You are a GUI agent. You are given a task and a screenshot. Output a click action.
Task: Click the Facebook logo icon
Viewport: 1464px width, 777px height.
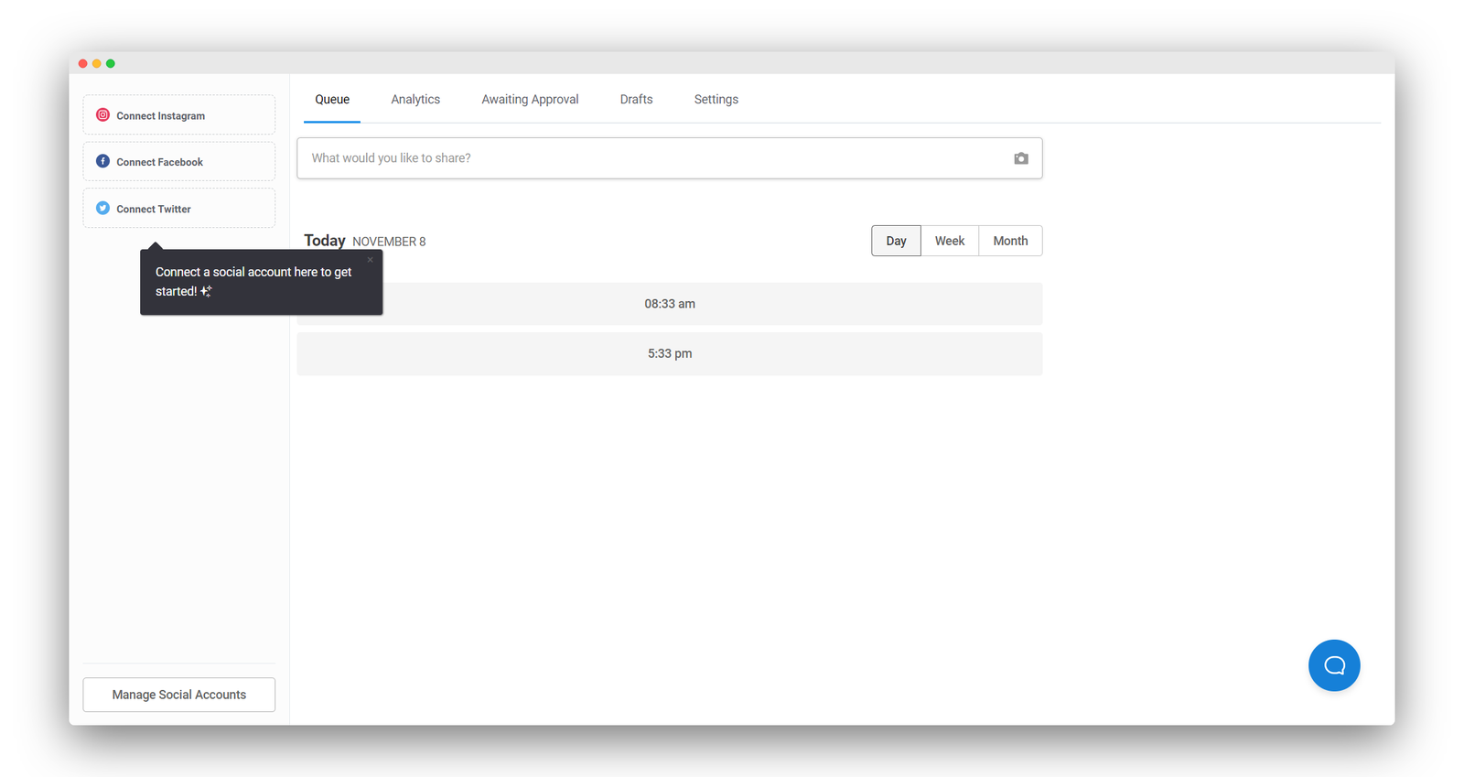tap(102, 161)
